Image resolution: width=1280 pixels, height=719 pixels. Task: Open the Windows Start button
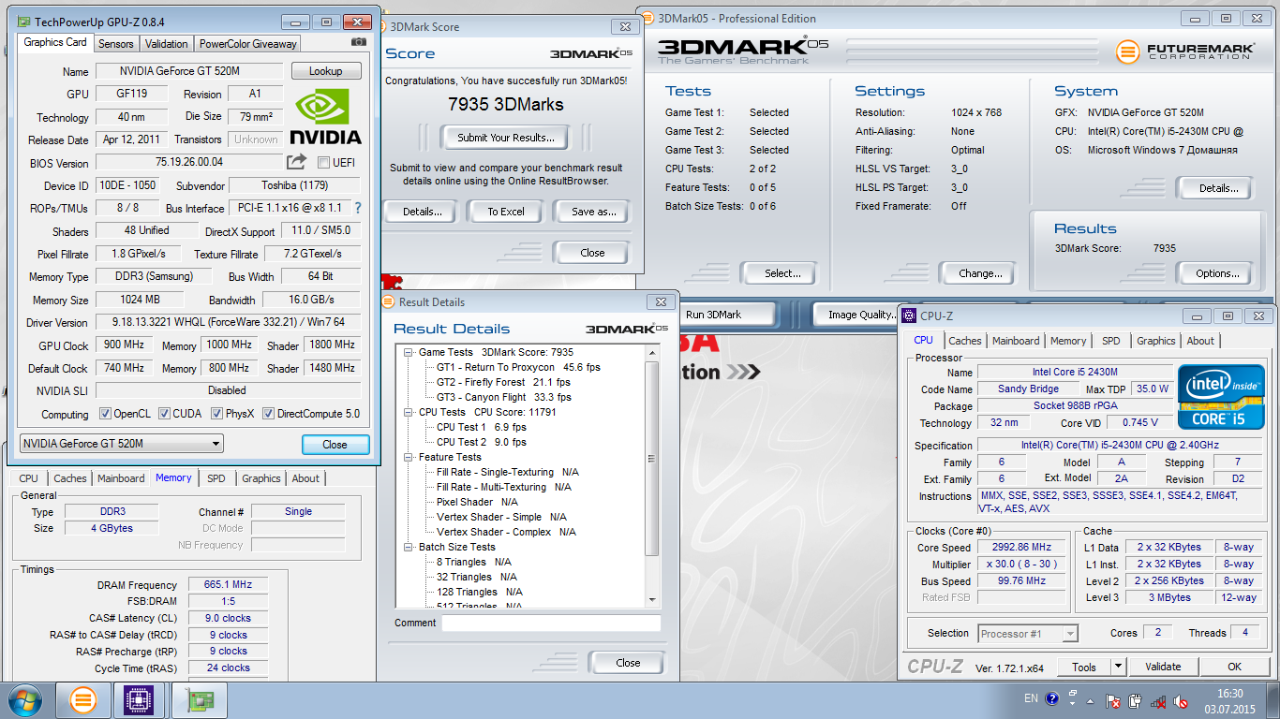[x=24, y=700]
